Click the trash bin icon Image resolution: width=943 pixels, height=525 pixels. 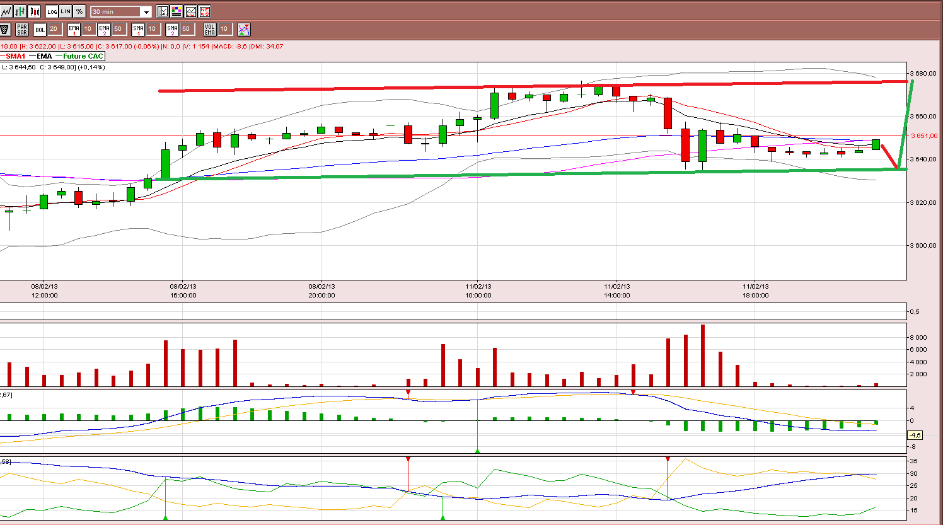4,29
